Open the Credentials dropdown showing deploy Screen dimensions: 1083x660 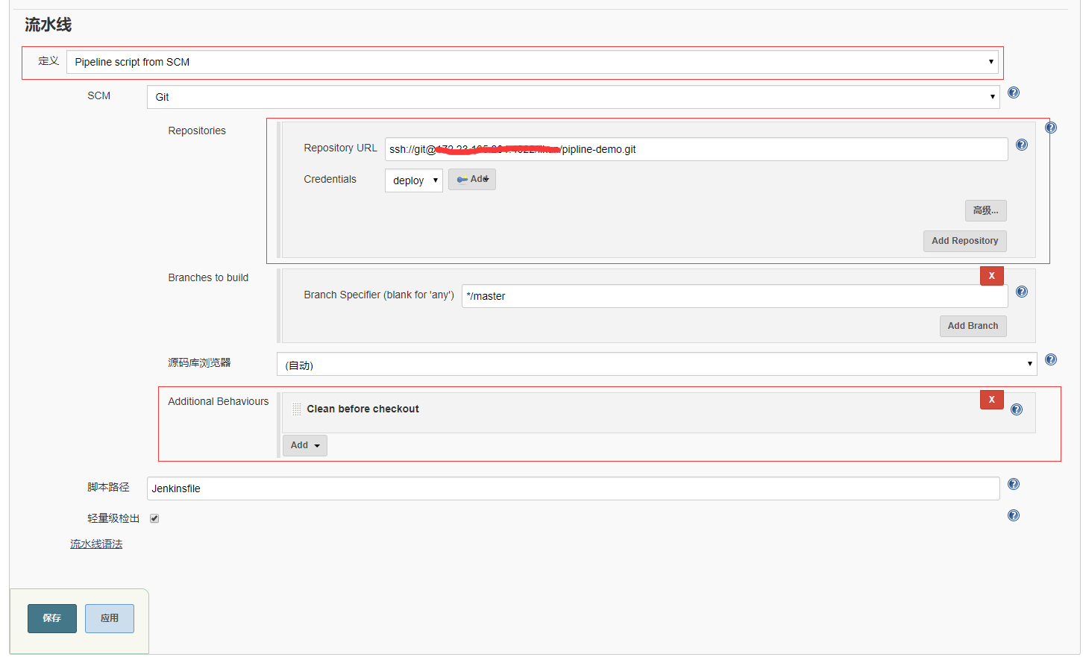(x=413, y=180)
